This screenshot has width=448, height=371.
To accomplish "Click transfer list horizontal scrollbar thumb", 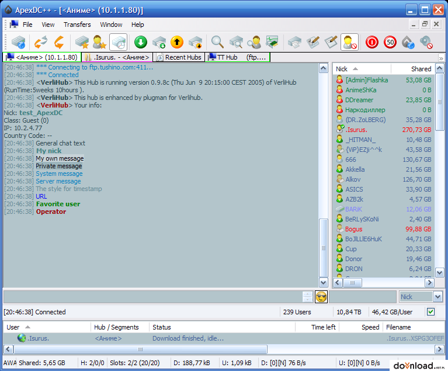I will point(141,349).
